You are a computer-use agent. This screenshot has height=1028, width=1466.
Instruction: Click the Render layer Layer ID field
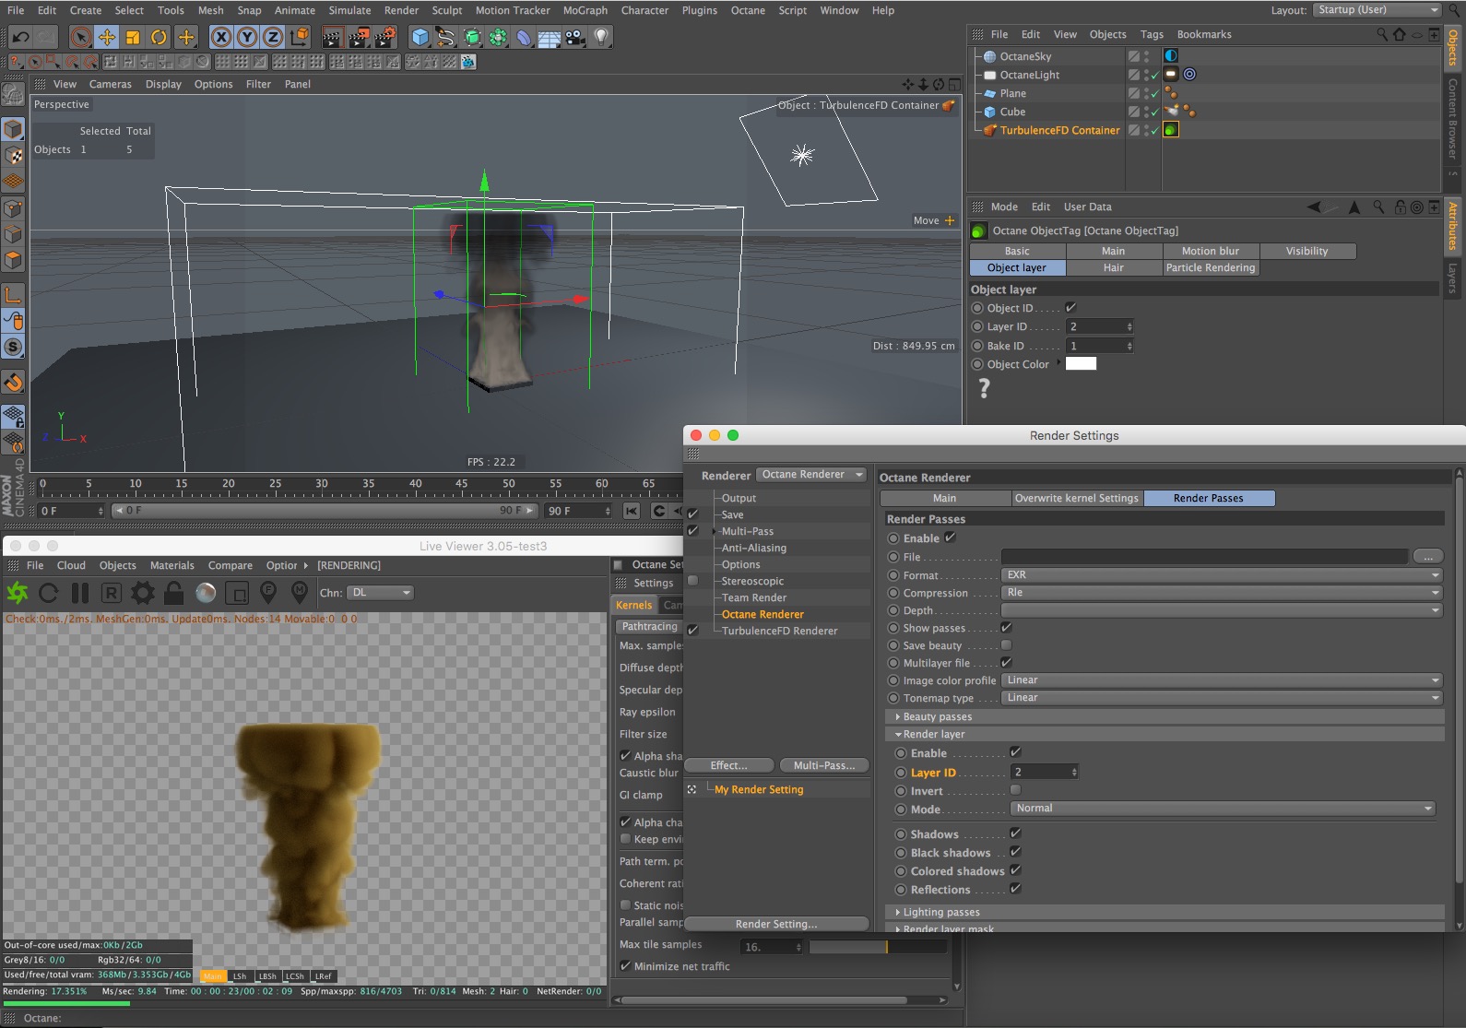[x=1045, y=772]
